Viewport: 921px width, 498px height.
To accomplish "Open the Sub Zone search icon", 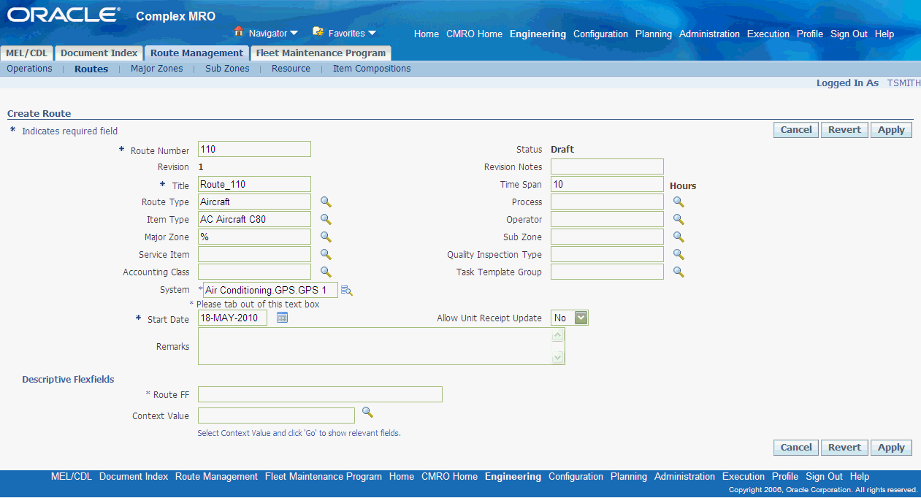I will click(679, 237).
